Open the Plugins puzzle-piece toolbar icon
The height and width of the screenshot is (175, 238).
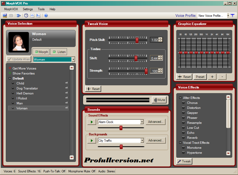click(18, 15)
